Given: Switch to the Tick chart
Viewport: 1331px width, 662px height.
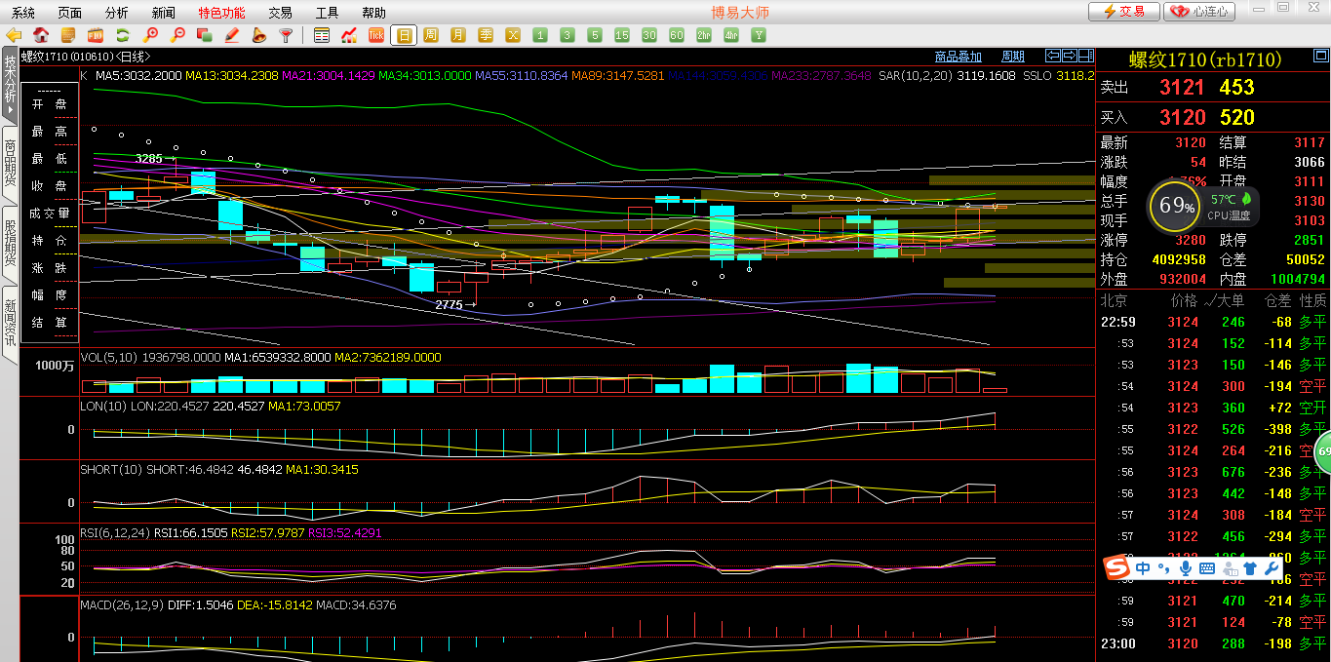Looking at the screenshot, I should point(376,35).
